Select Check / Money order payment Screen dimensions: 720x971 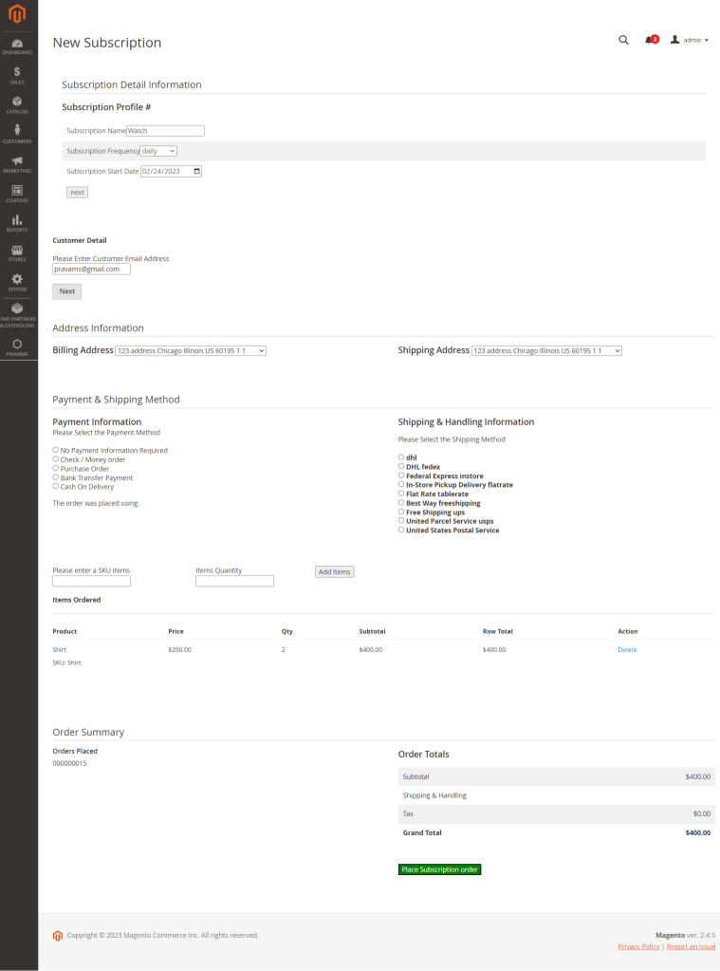coord(56,459)
